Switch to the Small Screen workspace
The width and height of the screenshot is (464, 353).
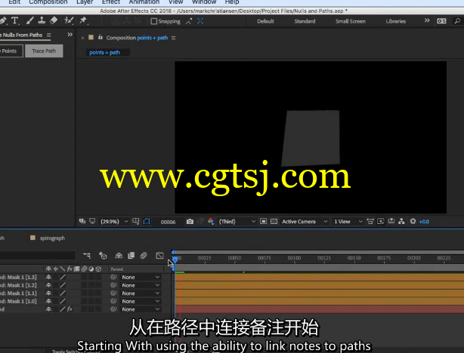point(351,21)
